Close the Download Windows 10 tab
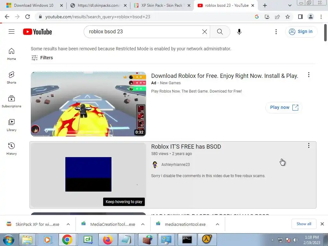 [x=61, y=5]
